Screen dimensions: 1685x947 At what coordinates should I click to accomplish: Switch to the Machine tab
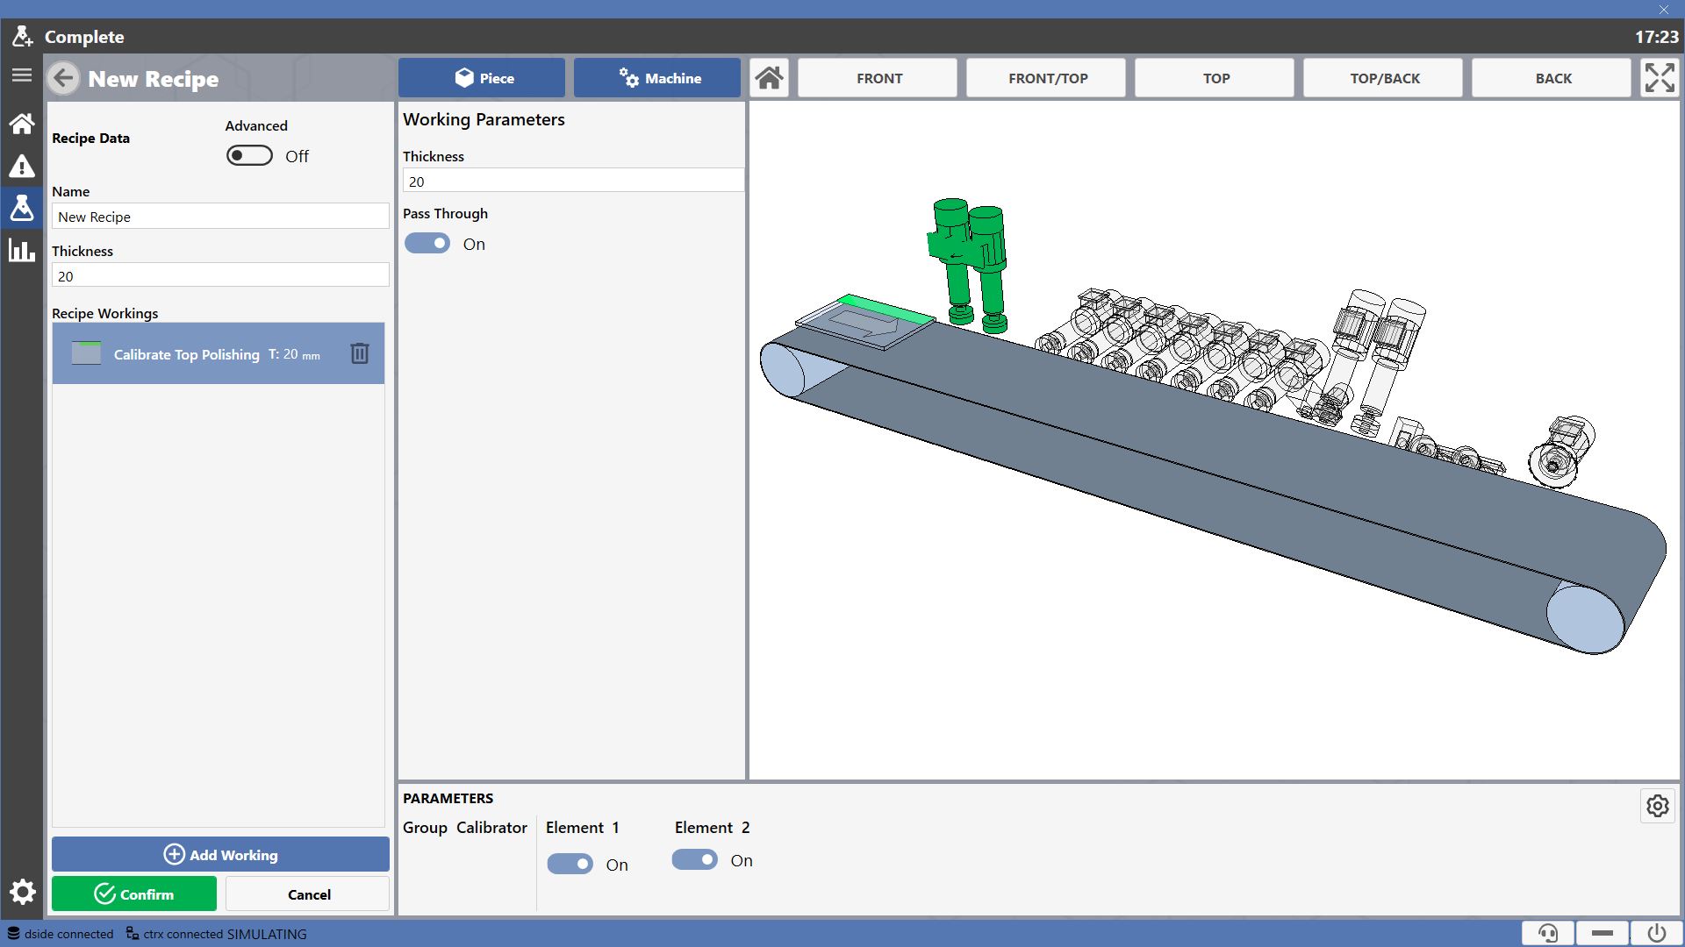[657, 78]
